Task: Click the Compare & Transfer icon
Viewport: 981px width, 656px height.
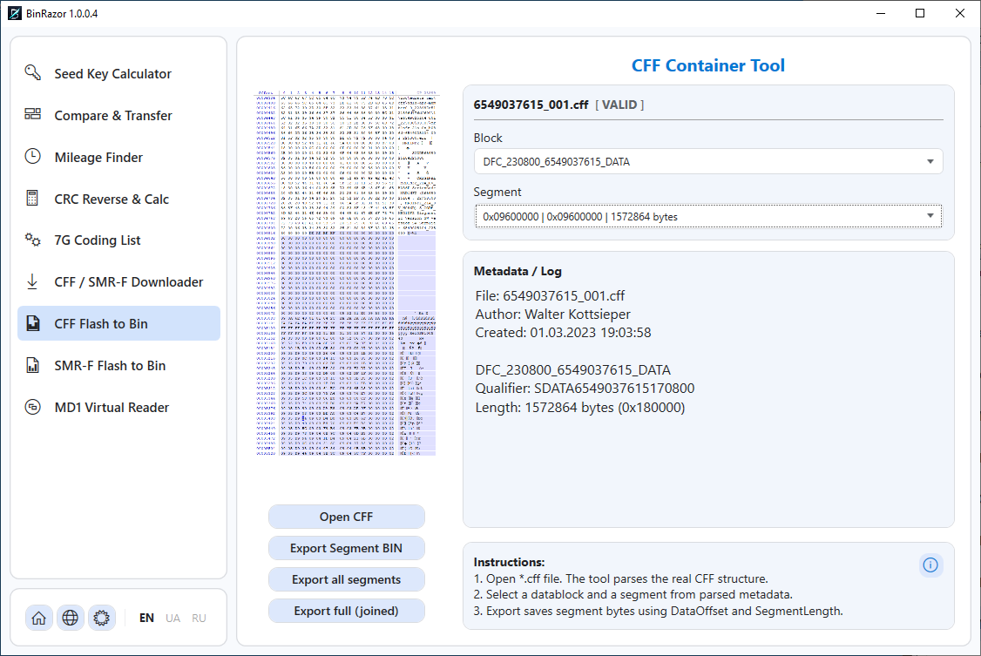Action: [32, 114]
